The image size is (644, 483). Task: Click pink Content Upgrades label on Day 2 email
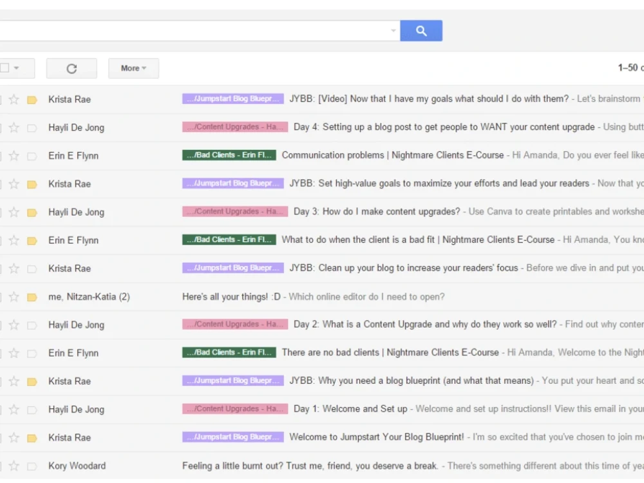coord(235,324)
